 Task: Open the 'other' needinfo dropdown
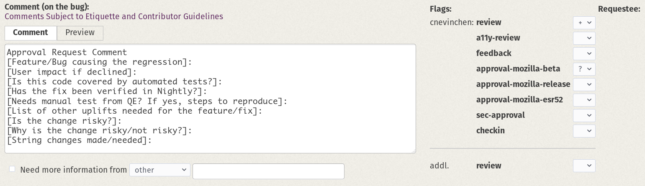(160, 170)
